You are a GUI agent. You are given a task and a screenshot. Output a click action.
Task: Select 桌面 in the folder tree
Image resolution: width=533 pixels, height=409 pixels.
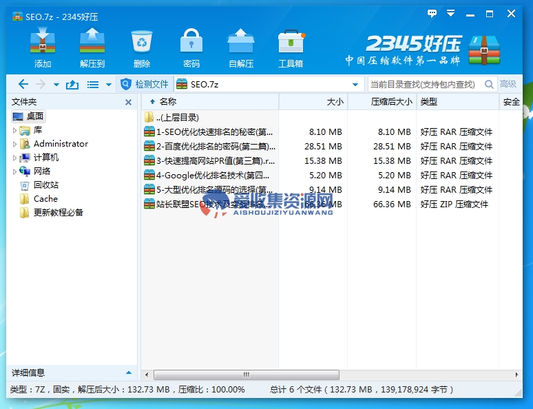[28, 116]
